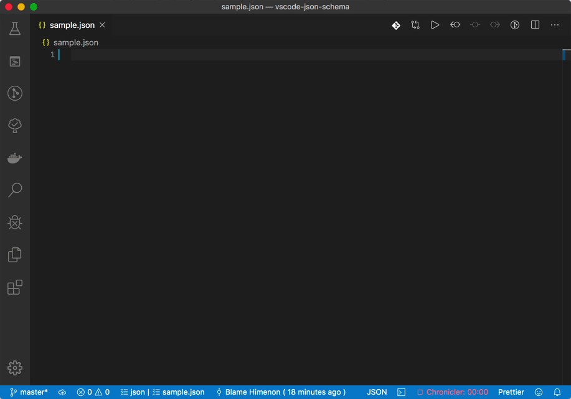The image size is (571, 399).
Task: Open the GitLens file history view
Action: (x=396, y=25)
